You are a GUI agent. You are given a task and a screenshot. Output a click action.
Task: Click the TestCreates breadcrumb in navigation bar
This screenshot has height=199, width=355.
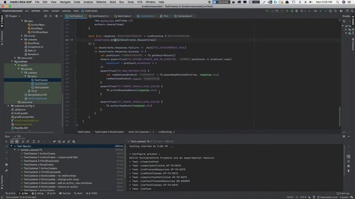pyautogui.click(x=89, y=11)
